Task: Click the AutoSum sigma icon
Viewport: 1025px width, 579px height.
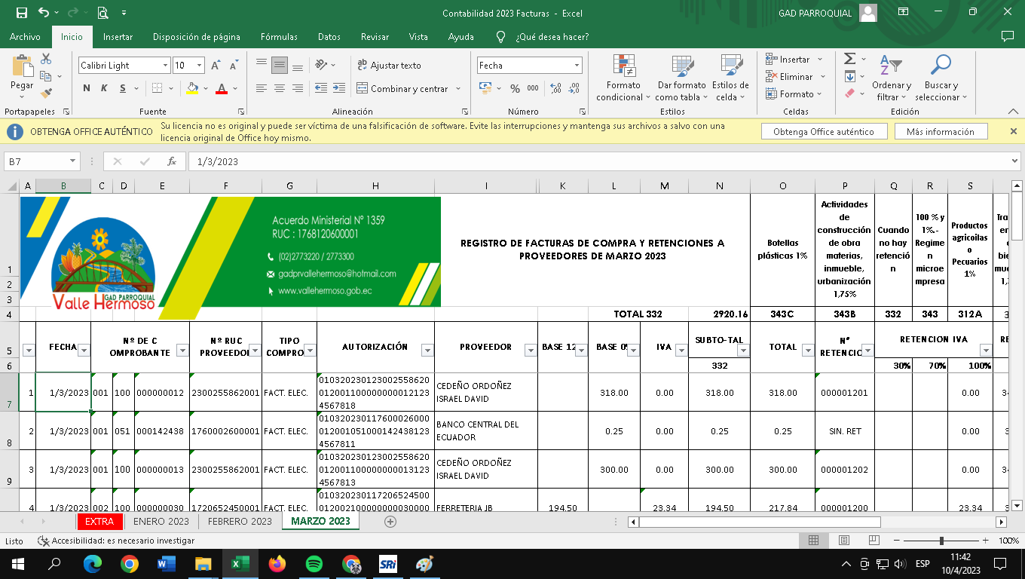Action: pyautogui.click(x=850, y=59)
